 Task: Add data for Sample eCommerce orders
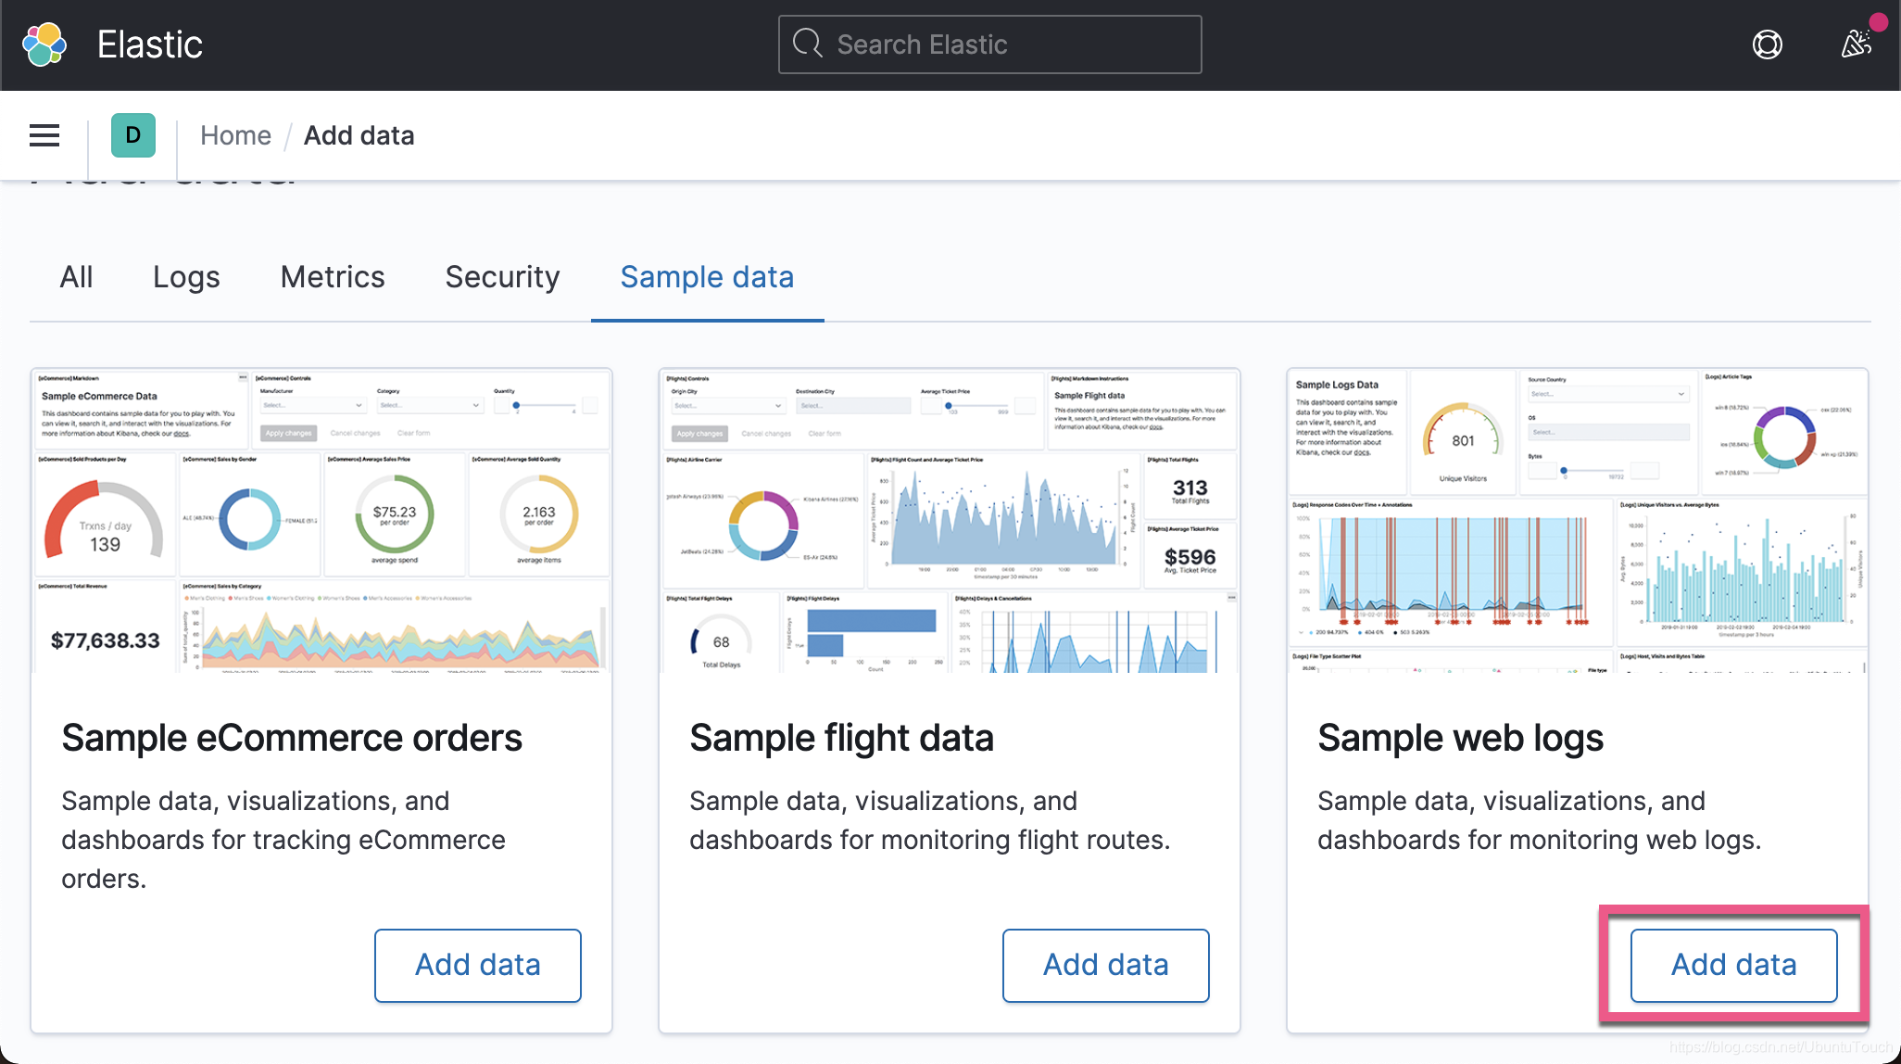coord(477,965)
